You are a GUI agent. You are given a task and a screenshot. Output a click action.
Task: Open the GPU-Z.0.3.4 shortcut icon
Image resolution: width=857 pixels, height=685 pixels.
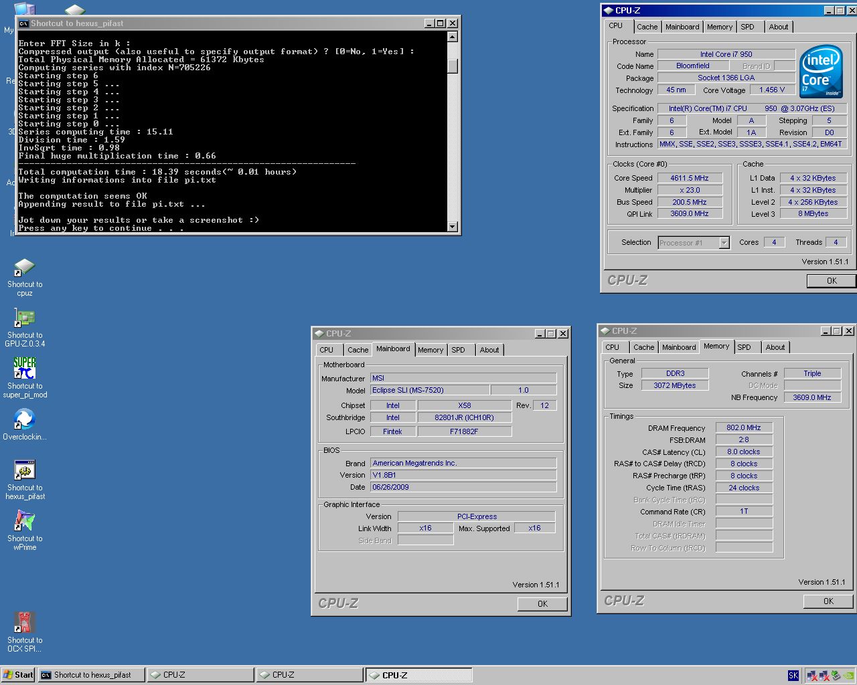tap(25, 327)
